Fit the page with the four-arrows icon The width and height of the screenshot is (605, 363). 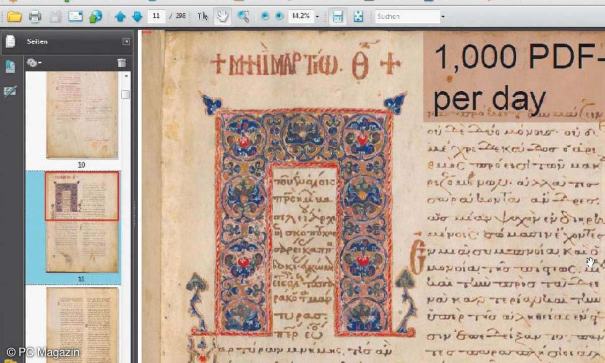[x=358, y=17]
